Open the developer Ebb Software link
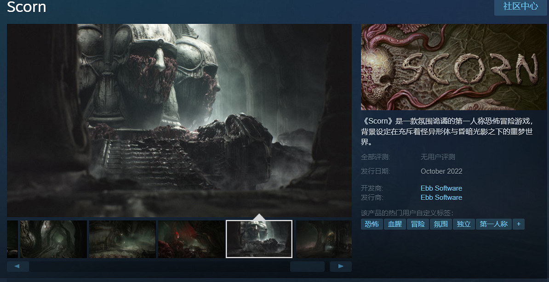This screenshot has height=282, width=549. coord(441,188)
